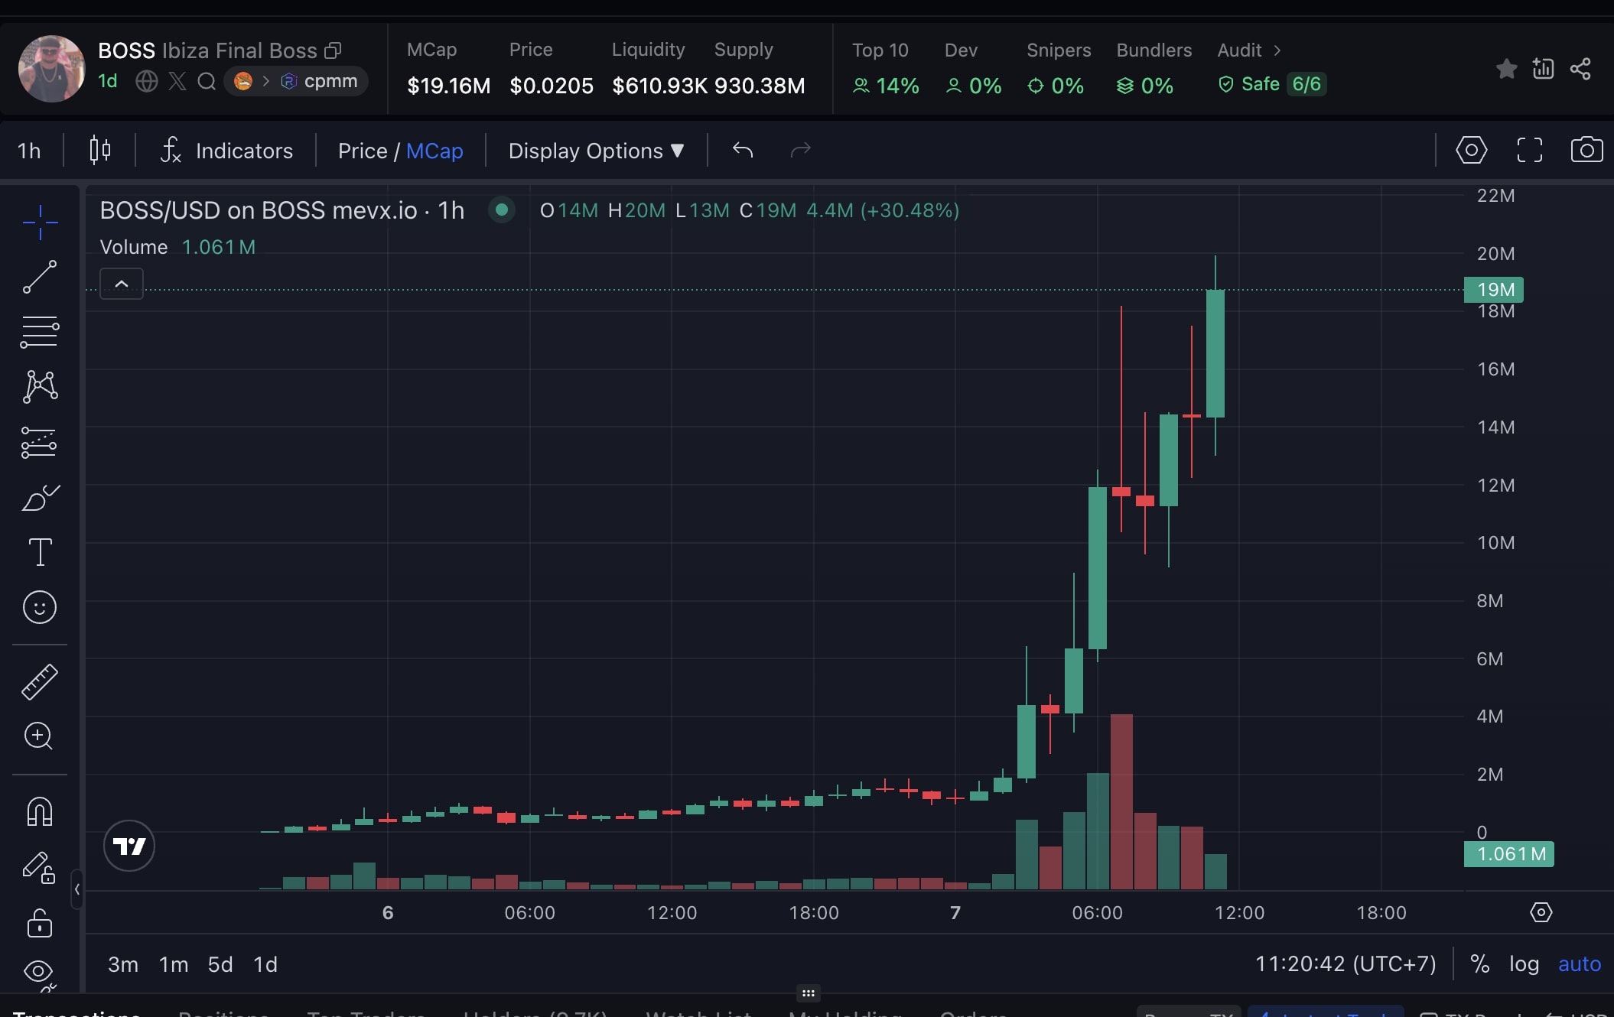This screenshot has height=1017, width=1614.
Task: Toggle hide all drawings eye icon
Action: point(40,972)
